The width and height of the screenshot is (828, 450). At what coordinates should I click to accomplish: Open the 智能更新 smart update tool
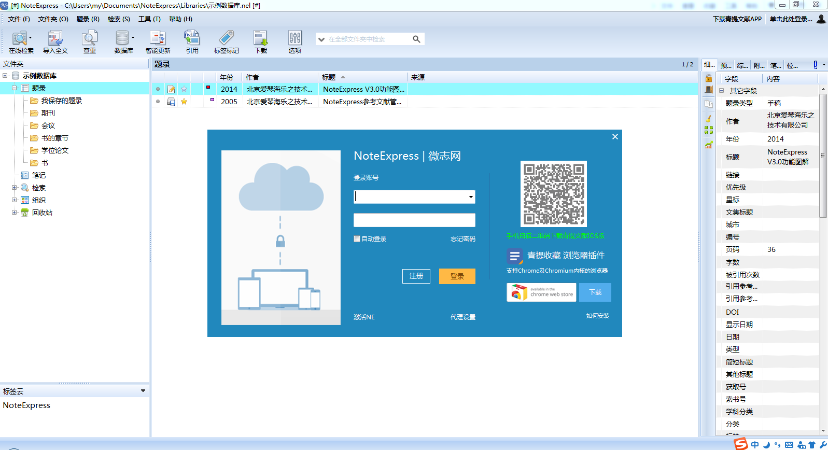(158, 41)
